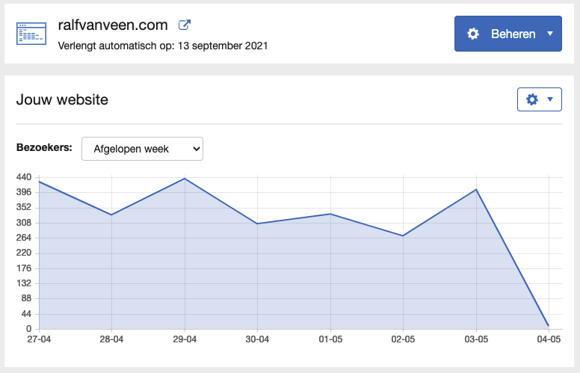Click the website browser icon beside ralfvanveen.com
The height and width of the screenshot is (373, 580).
[x=31, y=34]
